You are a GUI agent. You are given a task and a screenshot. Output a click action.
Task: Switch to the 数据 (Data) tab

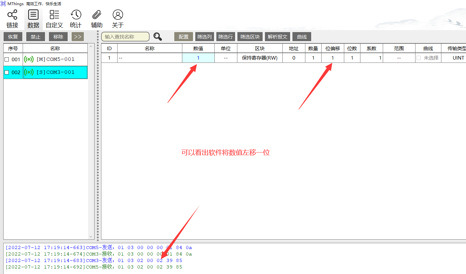pos(33,14)
